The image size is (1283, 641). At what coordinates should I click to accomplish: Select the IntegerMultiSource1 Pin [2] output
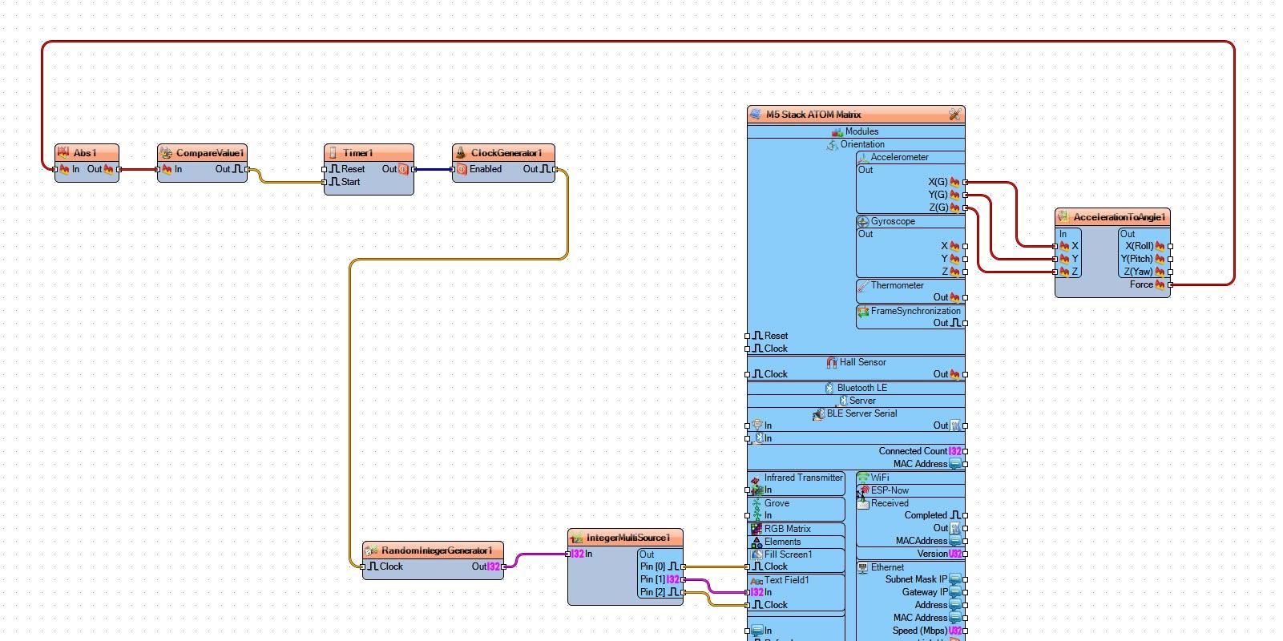click(x=684, y=592)
